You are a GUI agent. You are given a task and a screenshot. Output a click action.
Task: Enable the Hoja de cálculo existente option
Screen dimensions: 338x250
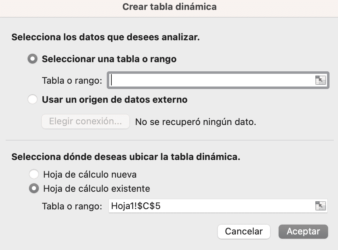point(34,188)
